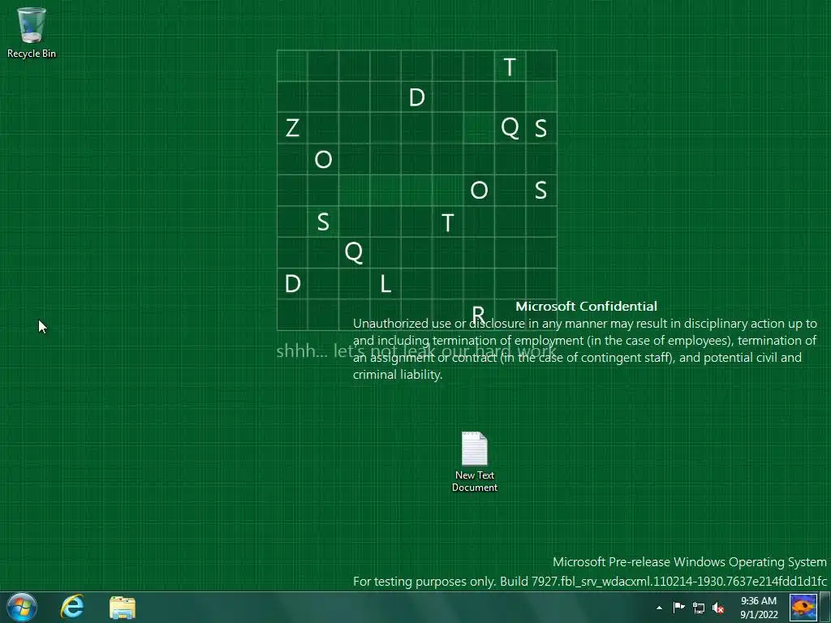This screenshot has width=831, height=623.
Task: Click the Build 7927 testing purposes line
Action: coord(590,581)
